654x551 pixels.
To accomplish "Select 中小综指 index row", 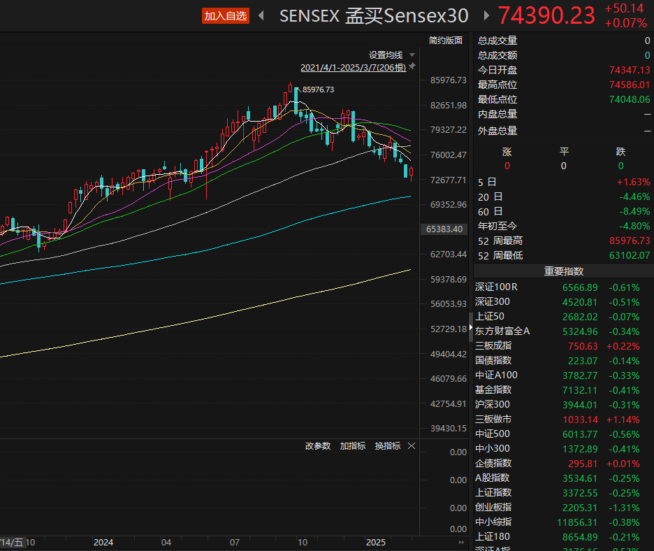I will click(x=563, y=522).
